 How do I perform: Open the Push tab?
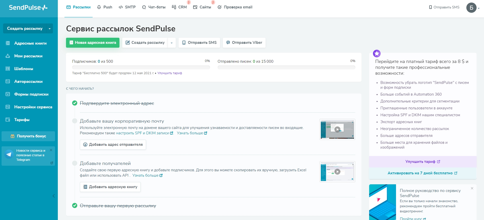point(105,7)
